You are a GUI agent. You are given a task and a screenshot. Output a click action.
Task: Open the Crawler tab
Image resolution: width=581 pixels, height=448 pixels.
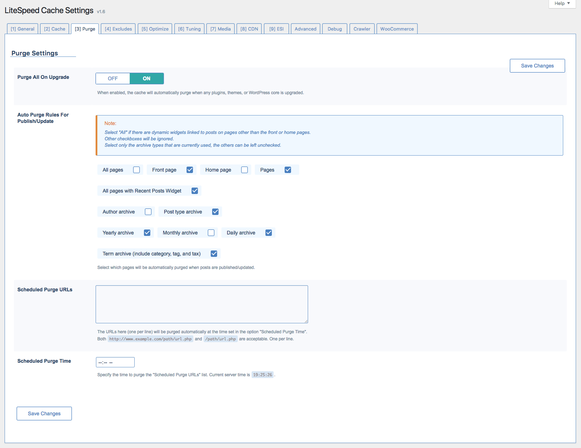[361, 29]
